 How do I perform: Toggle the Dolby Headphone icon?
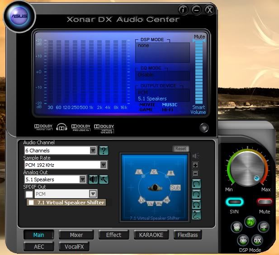61,127
